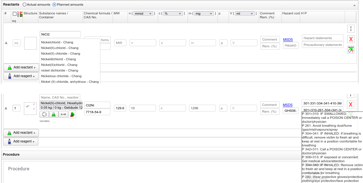Choose 'Nickelous chloride - Chang' from the suggestions

click(61, 76)
